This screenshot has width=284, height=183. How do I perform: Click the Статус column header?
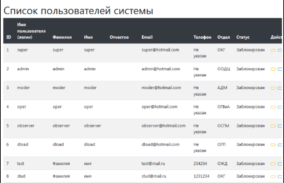(243, 37)
